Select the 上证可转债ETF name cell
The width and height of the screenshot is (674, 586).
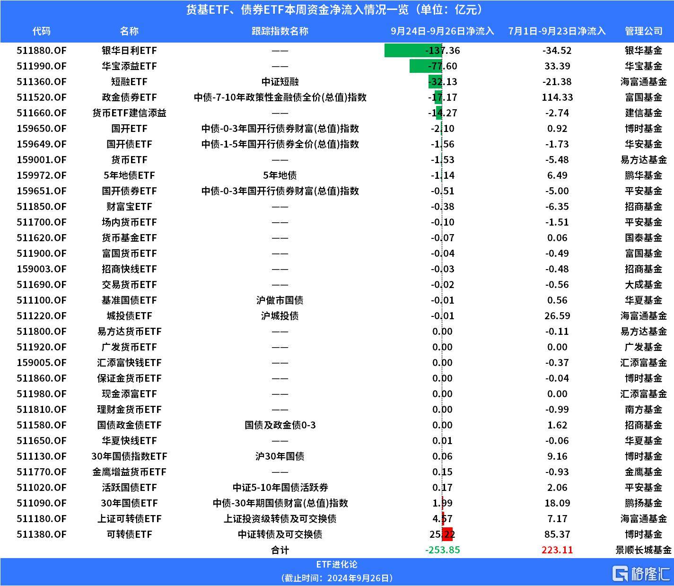click(x=129, y=519)
